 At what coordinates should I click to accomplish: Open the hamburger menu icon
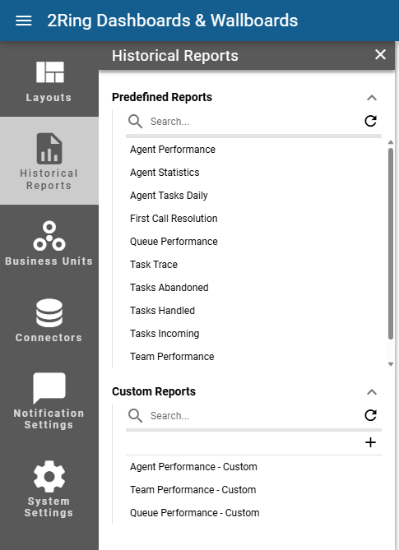[x=24, y=21]
